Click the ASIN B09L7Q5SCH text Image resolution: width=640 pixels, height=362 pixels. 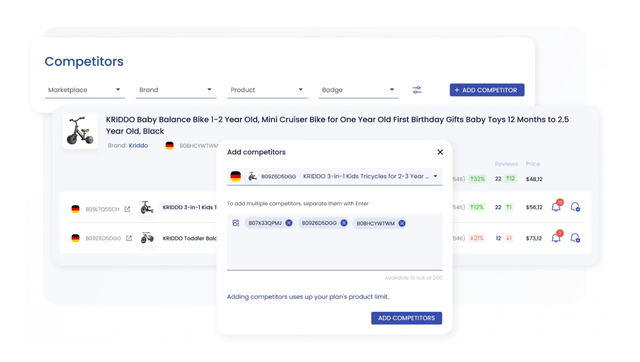coord(102,209)
